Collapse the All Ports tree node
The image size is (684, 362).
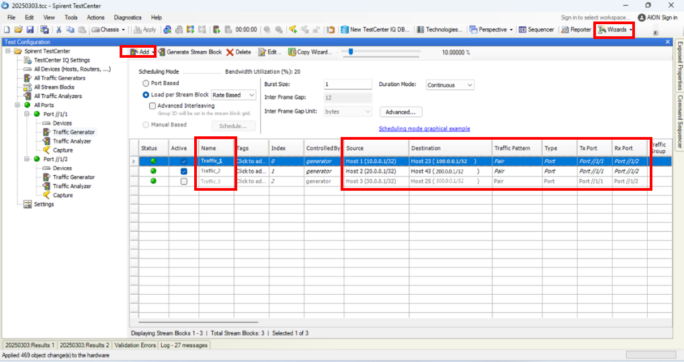click(x=17, y=105)
